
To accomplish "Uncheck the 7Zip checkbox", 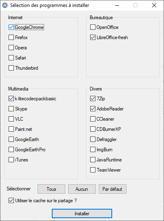I will (93, 99).
